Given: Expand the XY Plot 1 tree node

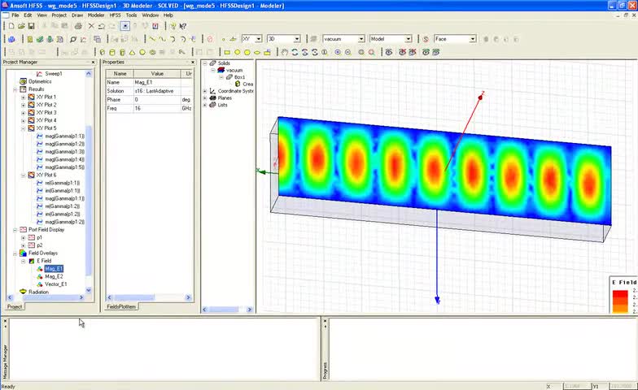Looking at the screenshot, I should point(23,97).
